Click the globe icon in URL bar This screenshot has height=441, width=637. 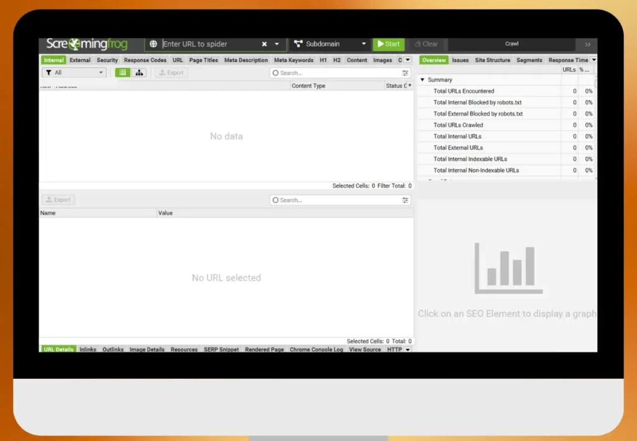click(154, 44)
